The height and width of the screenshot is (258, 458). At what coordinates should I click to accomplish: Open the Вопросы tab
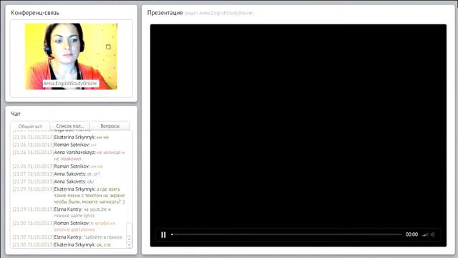pyautogui.click(x=109, y=126)
